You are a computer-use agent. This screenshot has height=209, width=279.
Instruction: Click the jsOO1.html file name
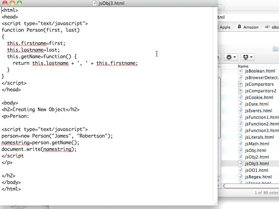[256, 170]
